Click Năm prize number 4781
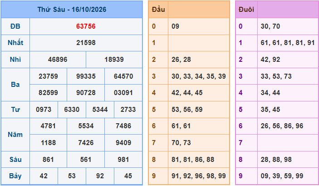Image resolution: width=319 pixels, height=186 pixels. pos(48,126)
